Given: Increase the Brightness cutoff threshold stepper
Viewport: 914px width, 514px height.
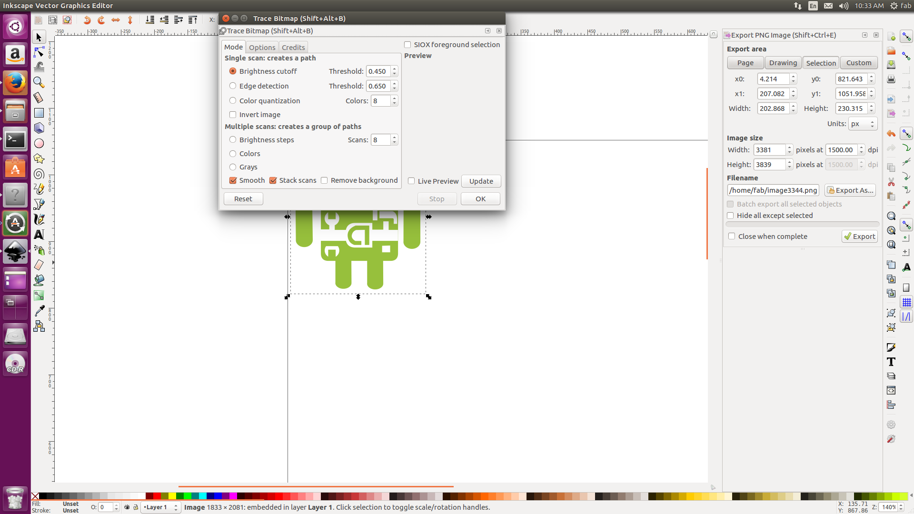Looking at the screenshot, I should click(x=394, y=69).
